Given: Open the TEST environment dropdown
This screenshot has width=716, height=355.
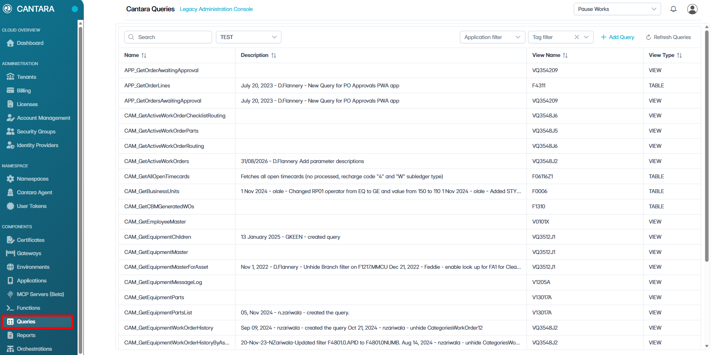Looking at the screenshot, I should pyautogui.click(x=248, y=37).
